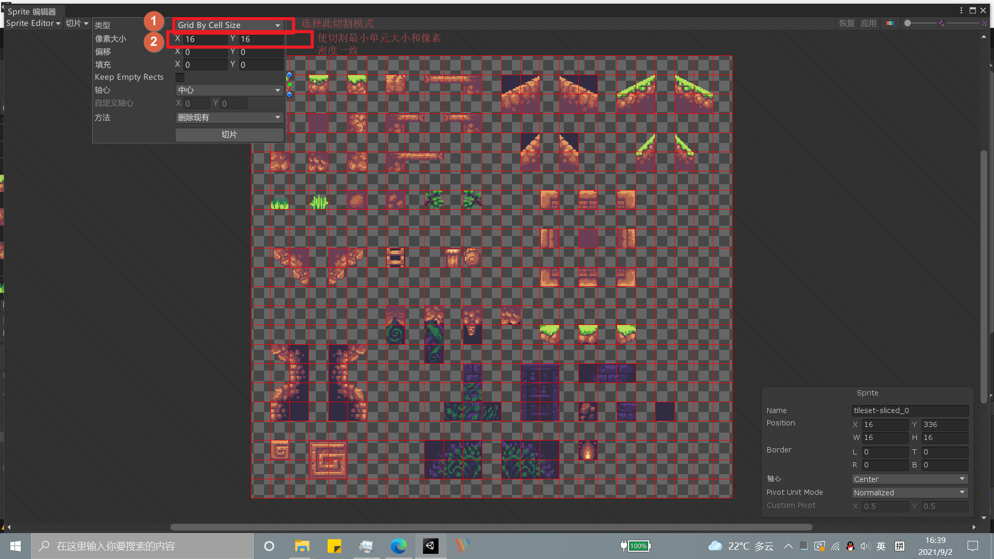Screen dimensions: 994x559
Task: Open the 方法 method dropdown set to 删除现有
Action: 229,117
